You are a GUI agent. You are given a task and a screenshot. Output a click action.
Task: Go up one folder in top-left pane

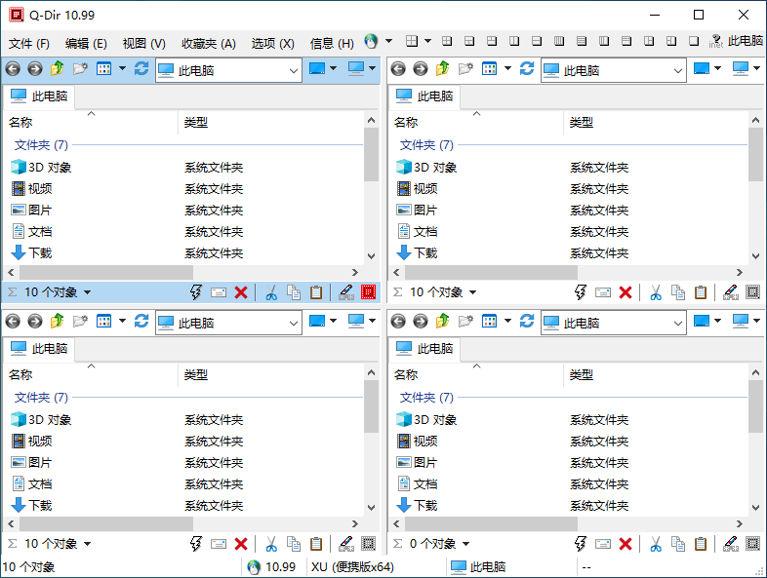(58, 69)
